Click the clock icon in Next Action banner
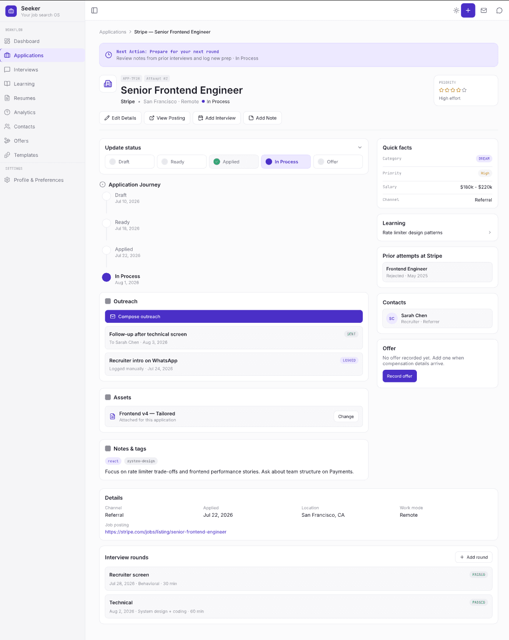The image size is (509, 640). [x=108, y=55]
